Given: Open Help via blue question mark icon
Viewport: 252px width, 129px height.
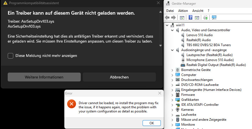Looking at the screenshot, I should click(190, 17).
